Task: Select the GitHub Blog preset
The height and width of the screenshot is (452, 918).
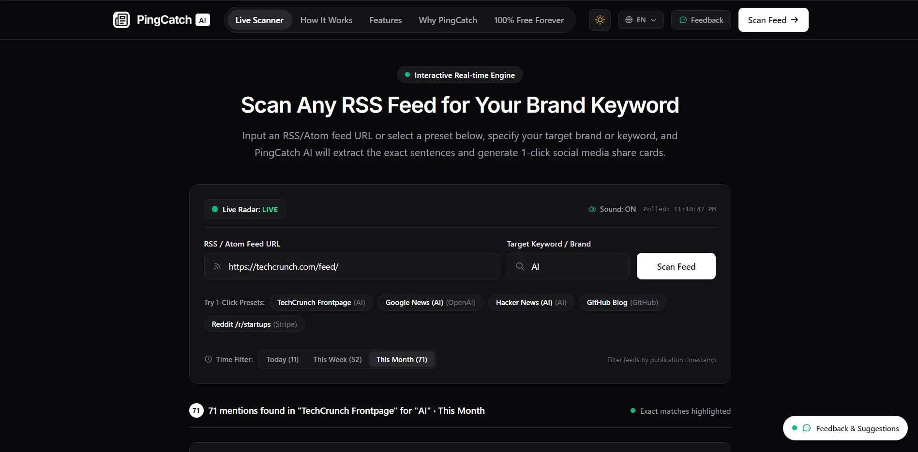Action: point(622,303)
